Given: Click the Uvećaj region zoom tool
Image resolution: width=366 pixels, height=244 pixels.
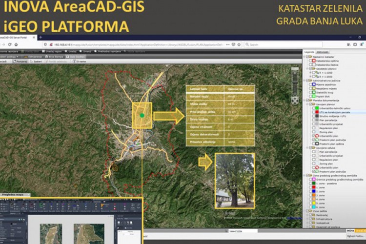Looking at the screenshot, I should 51,51.
